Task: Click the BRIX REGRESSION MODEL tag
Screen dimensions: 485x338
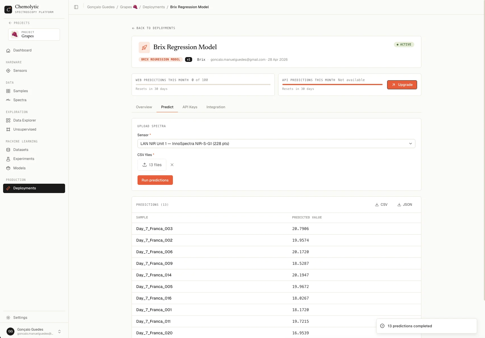Action: coord(160,60)
